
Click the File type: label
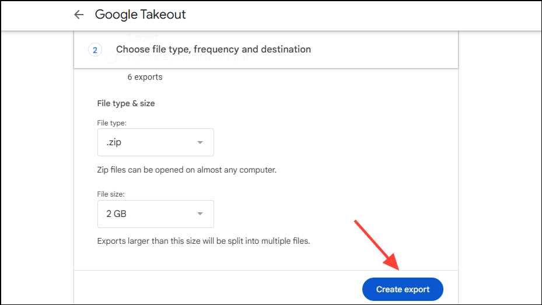111,123
